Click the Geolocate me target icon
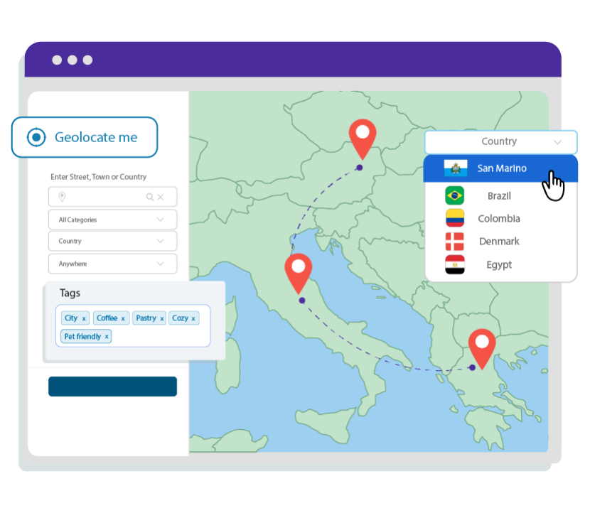This screenshot has height=513, width=590. click(36, 137)
